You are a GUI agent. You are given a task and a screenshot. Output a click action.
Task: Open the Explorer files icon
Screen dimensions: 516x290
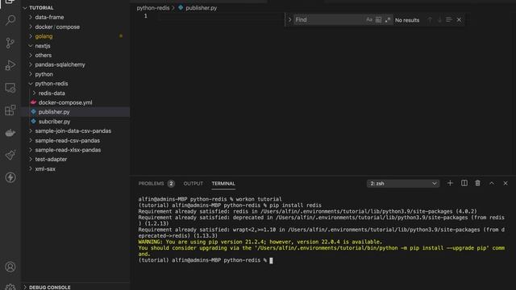[x=10, y=2]
